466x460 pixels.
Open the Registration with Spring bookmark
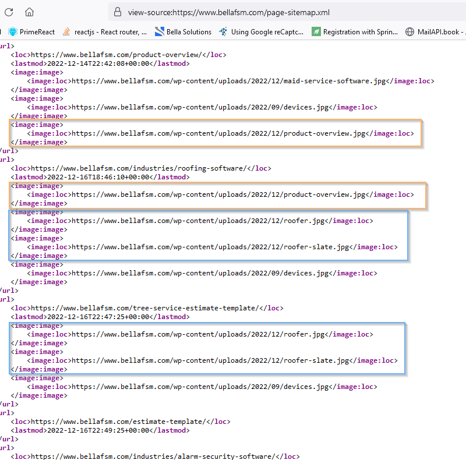(x=354, y=32)
